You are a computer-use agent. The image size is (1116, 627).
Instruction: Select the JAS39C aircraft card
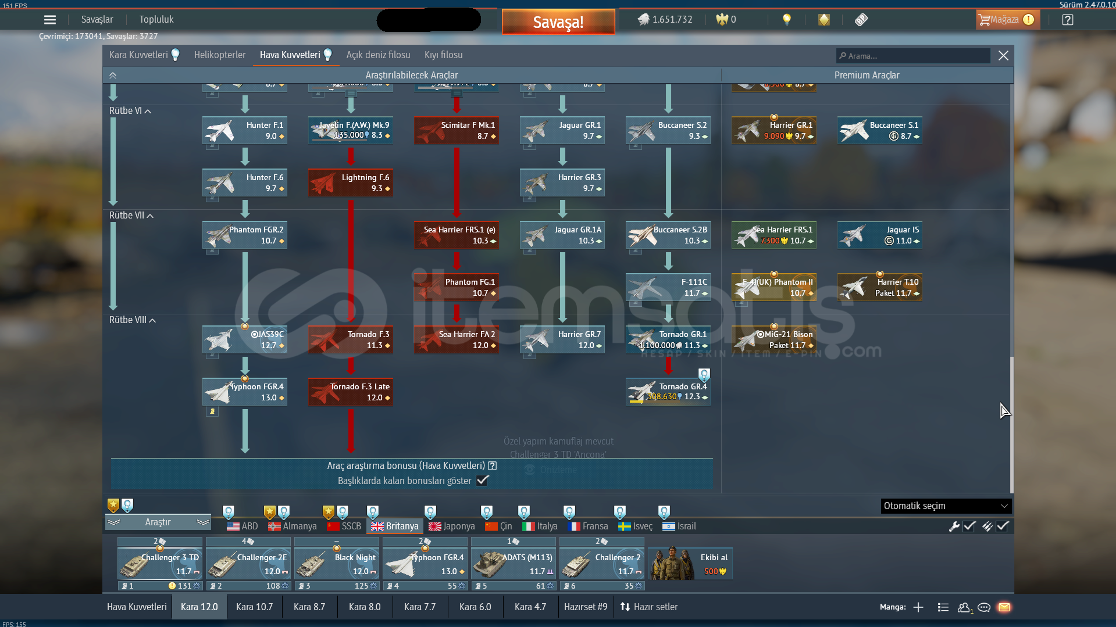tap(245, 339)
